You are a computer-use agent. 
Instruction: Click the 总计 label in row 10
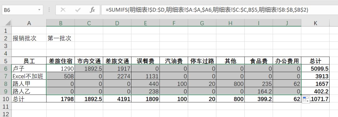click(29, 99)
